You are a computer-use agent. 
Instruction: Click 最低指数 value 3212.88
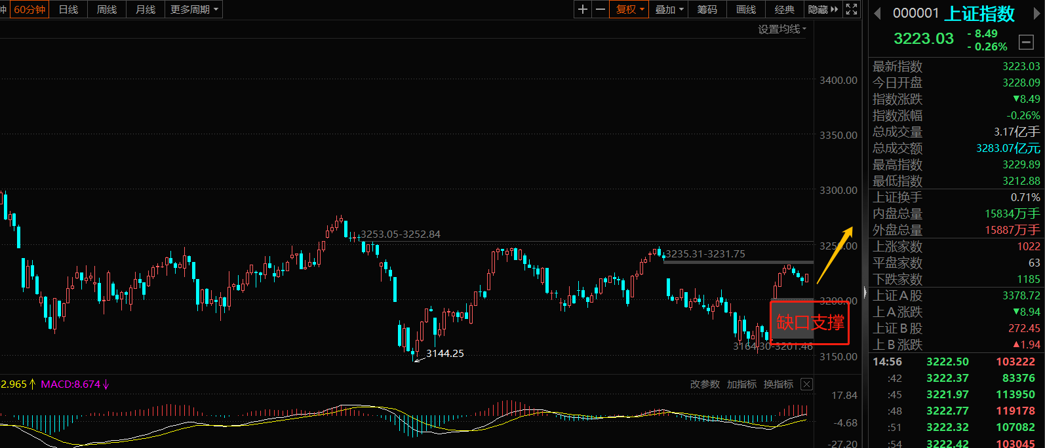[1021, 181]
